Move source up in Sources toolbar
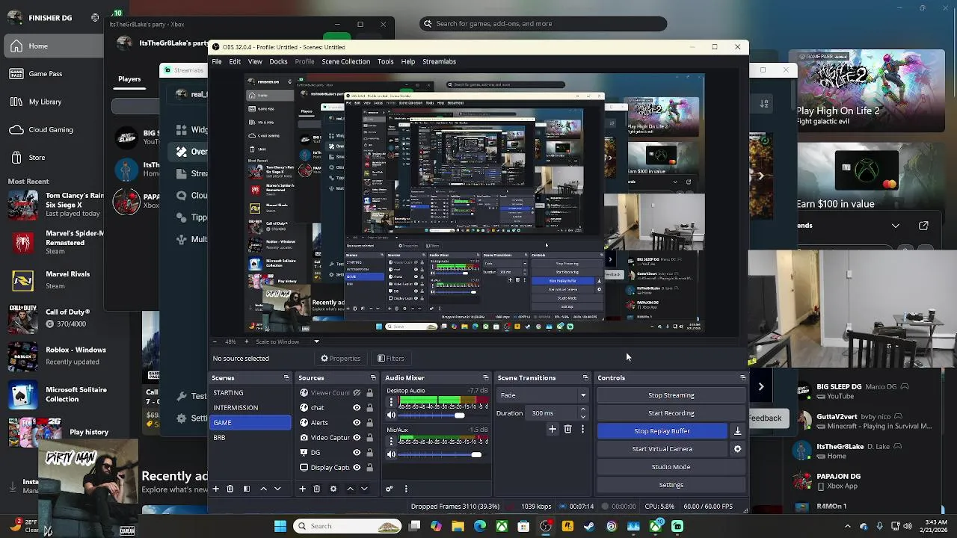 point(350,489)
